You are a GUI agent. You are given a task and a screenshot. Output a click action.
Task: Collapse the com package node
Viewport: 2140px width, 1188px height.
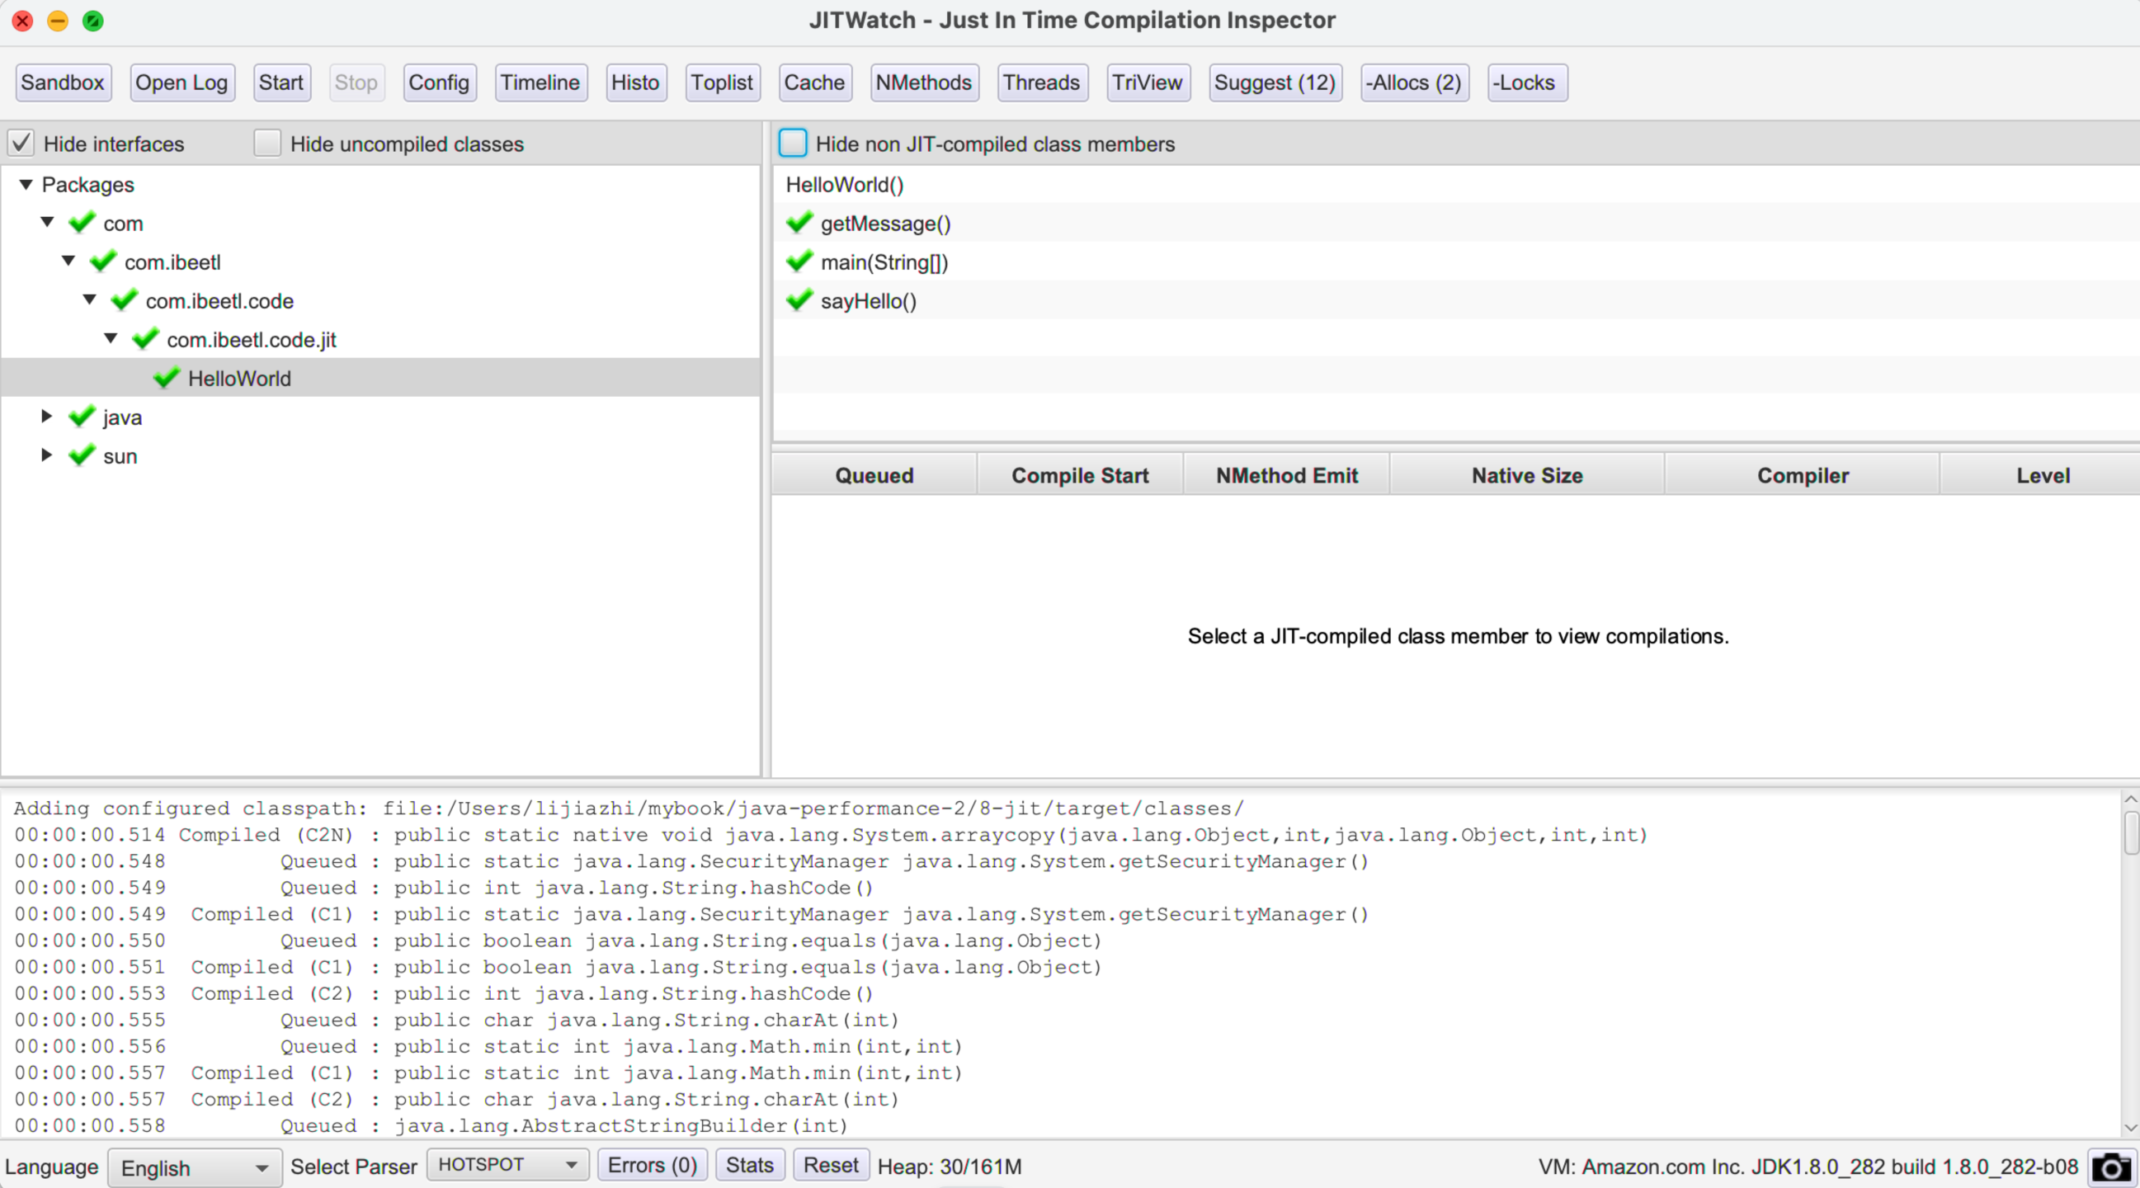pos(47,223)
